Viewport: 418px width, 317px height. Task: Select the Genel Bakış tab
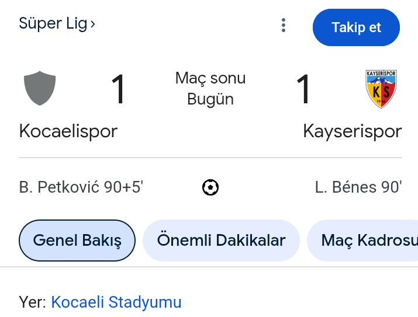click(77, 240)
